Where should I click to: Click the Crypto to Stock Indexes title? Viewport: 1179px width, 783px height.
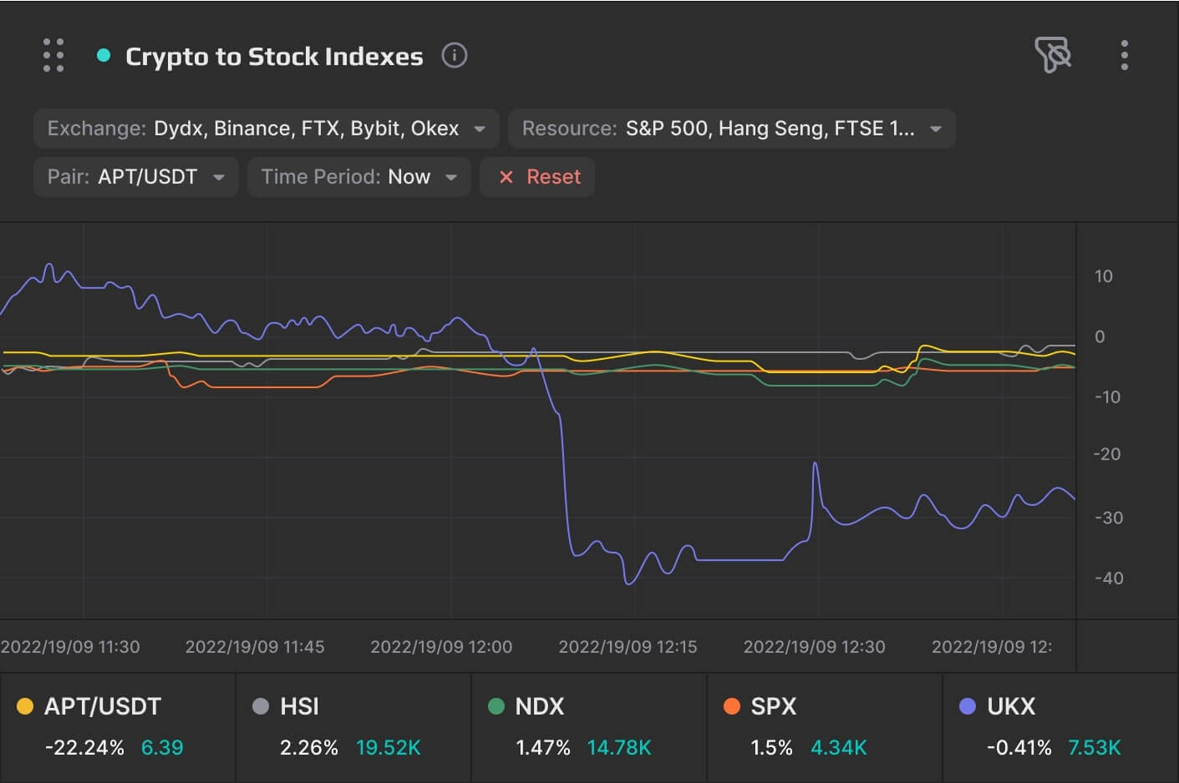click(x=274, y=56)
